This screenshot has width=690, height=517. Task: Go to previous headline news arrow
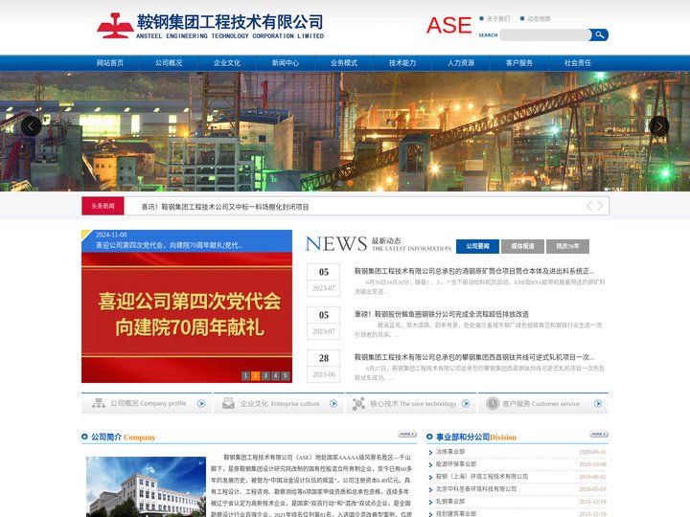588,206
